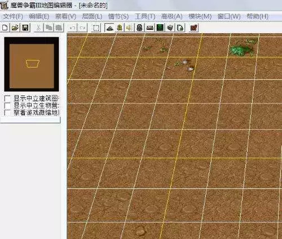The height and width of the screenshot is (239, 282).
Task: Select the selection brush tool
Action: click(x=96, y=28)
